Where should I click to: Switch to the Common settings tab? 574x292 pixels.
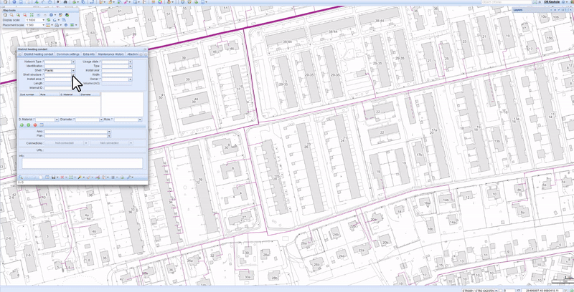click(67, 54)
